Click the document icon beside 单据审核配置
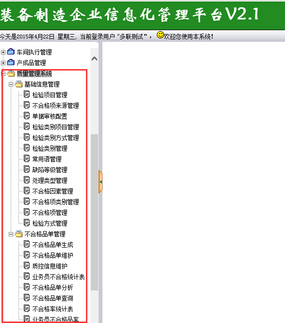Image resolution: width=285 pixels, height=323 pixels. tap(27, 116)
